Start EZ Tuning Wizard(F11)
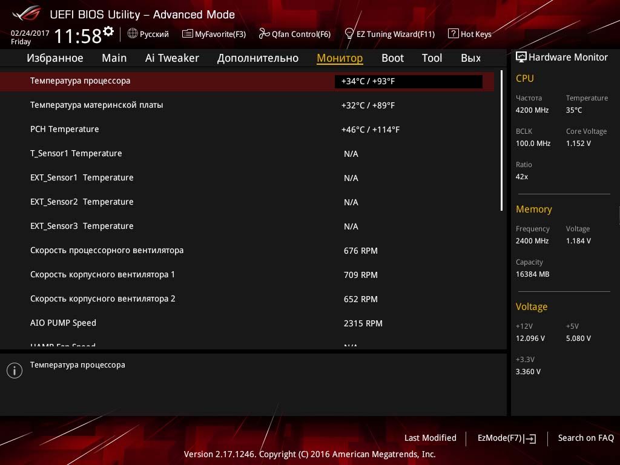Image resolution: width=620 pixels, height=465 pixels. 390,34
